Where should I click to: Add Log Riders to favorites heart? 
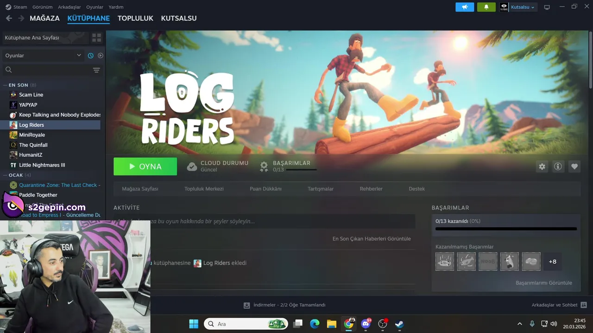(x=574, y=166)
